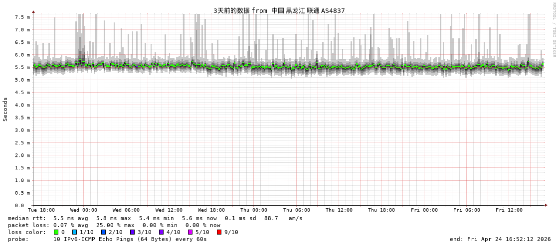This screenshot has width=559, height=246.
Task: Select the Fri 06:00 x-axis label
Action: tap(467, 210)
